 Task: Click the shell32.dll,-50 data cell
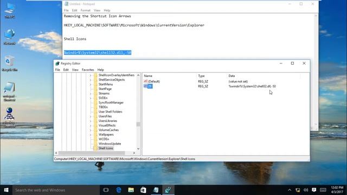click(x=252, y=86)
